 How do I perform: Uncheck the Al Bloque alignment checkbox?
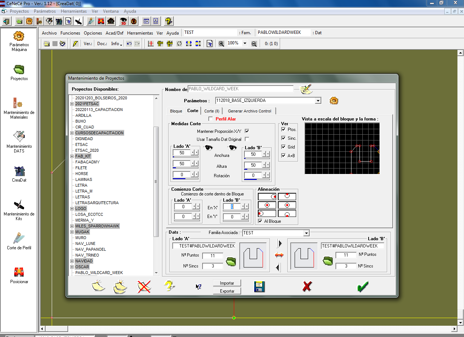point(260,221)
